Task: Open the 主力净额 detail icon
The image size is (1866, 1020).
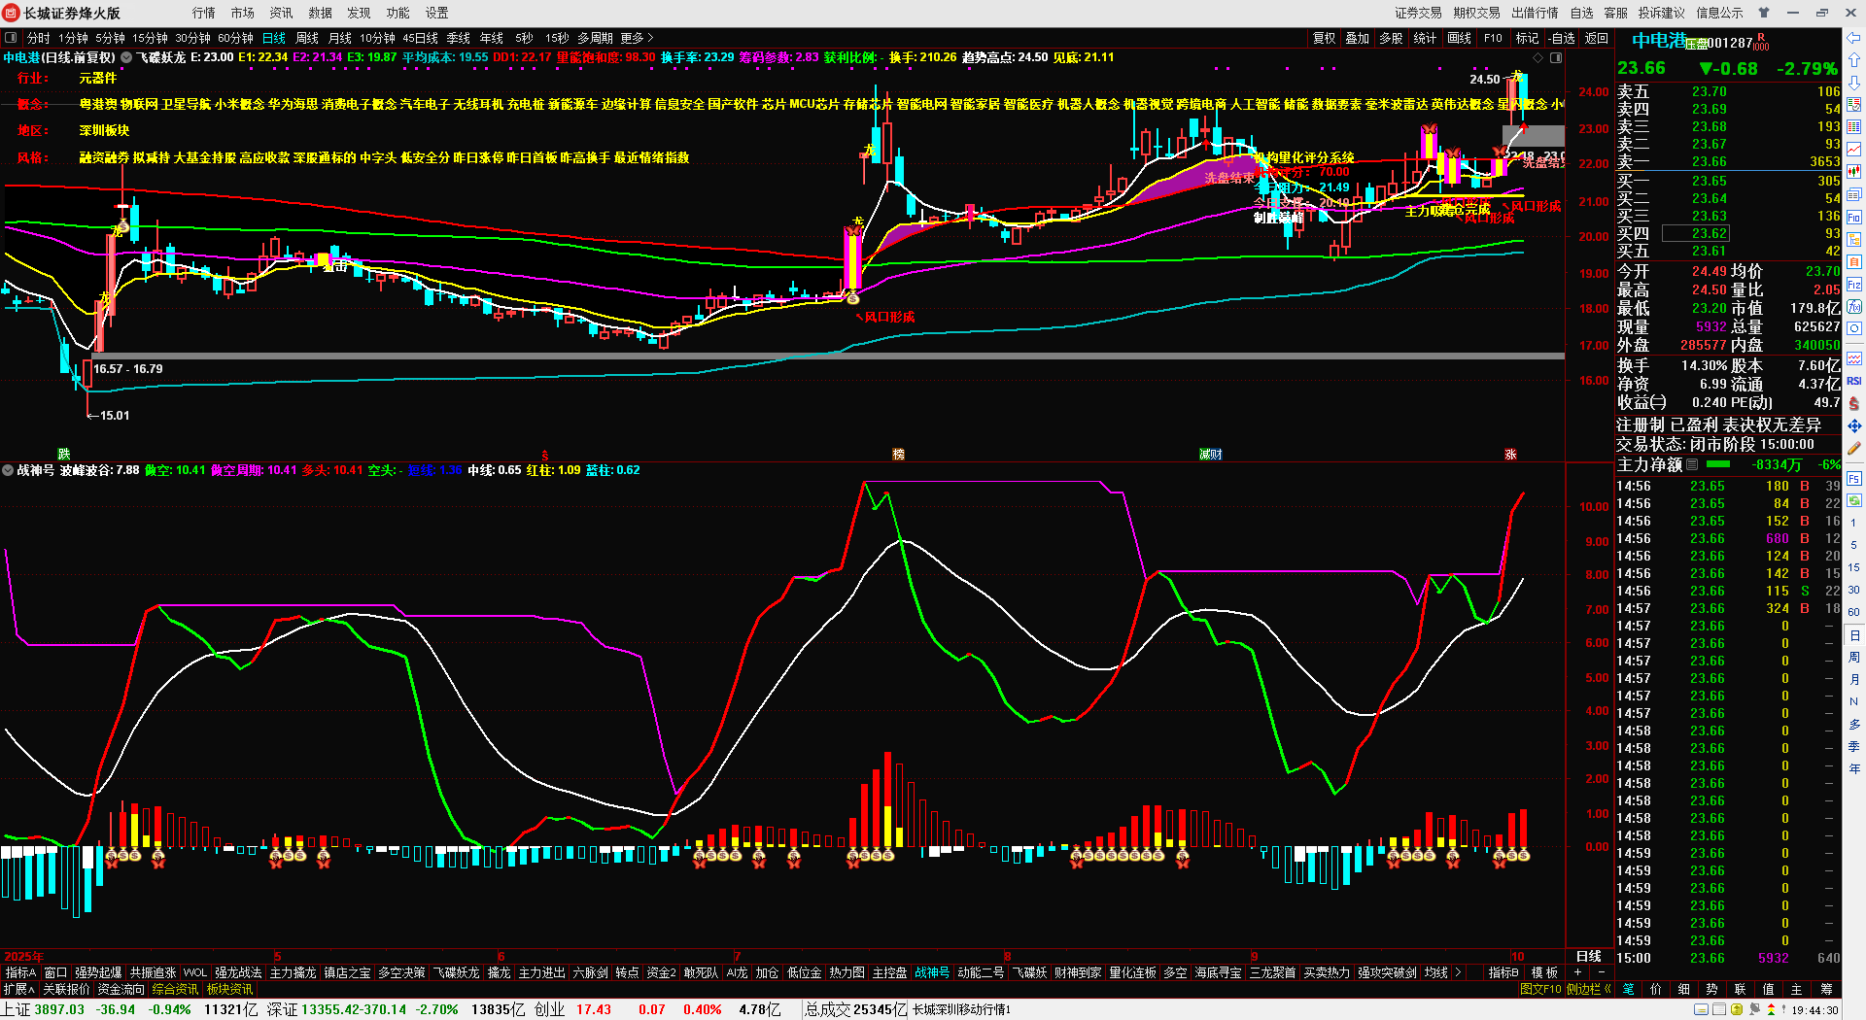Action: [1692, 464]
